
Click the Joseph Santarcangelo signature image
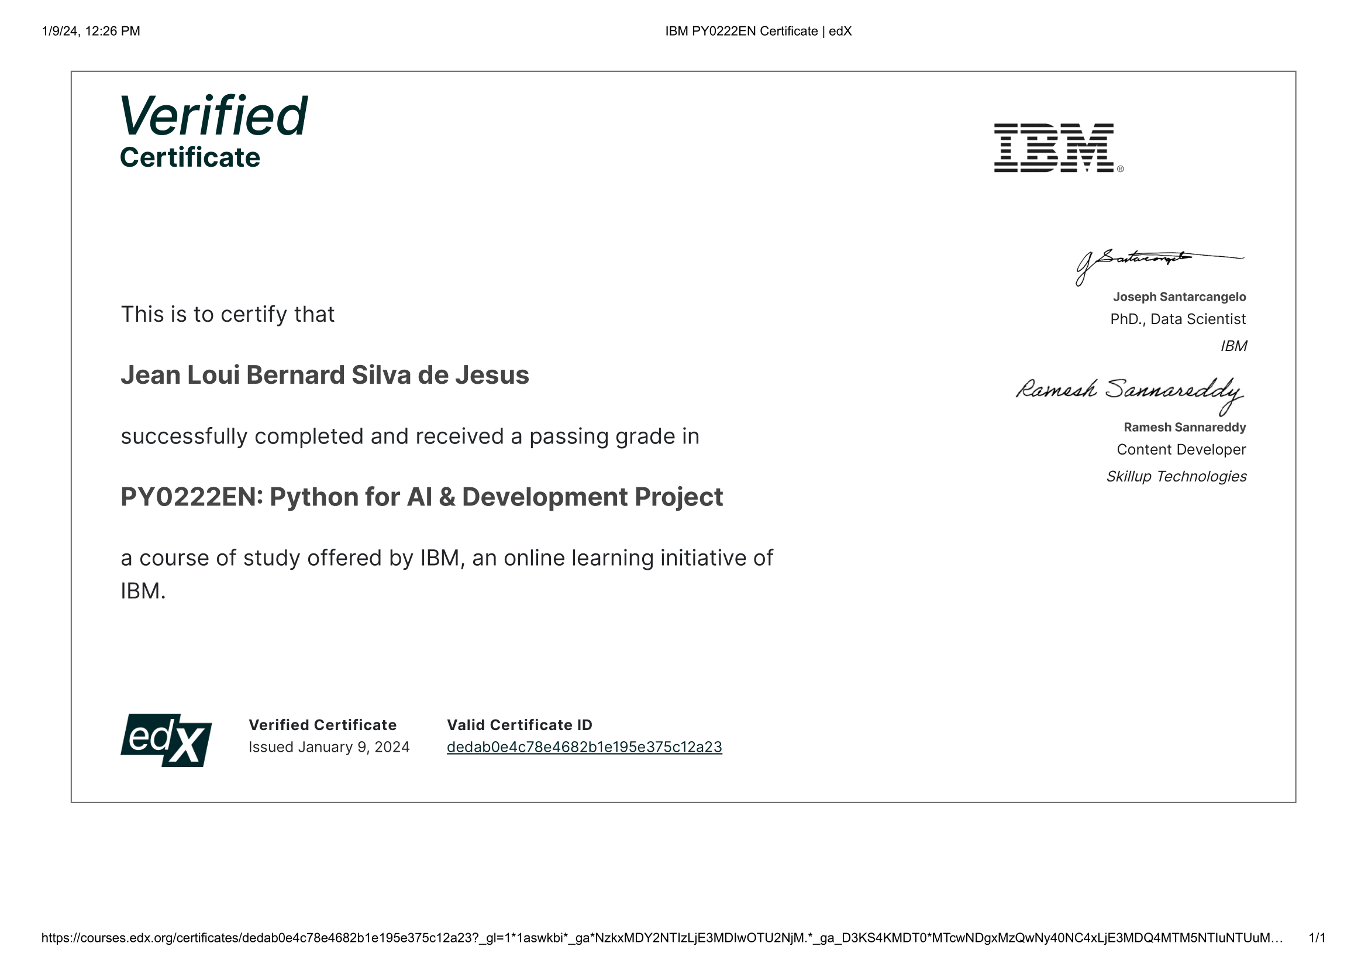1159,266
